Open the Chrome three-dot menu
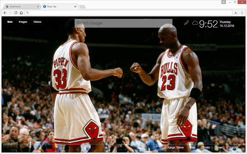247x154 pixels. tap(242, 13)
